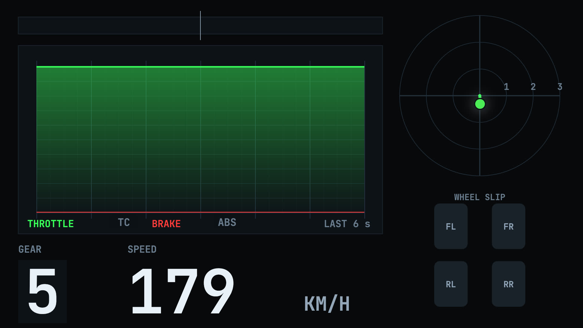Click the ABS indicator label

coord(227,222)
